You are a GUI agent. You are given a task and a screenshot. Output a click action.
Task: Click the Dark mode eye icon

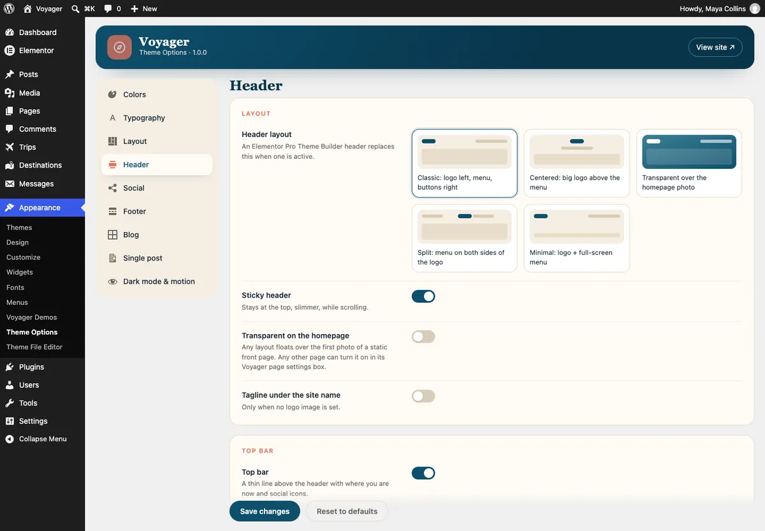pyautogui.click(x=112, y=282)
